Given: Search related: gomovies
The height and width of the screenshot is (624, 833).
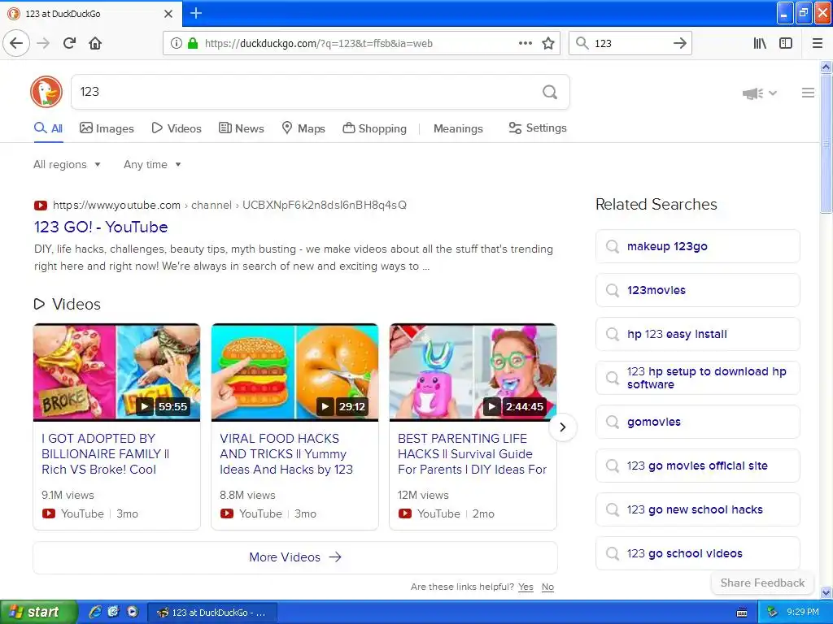Looking at the screenshot, I should 697,422.
